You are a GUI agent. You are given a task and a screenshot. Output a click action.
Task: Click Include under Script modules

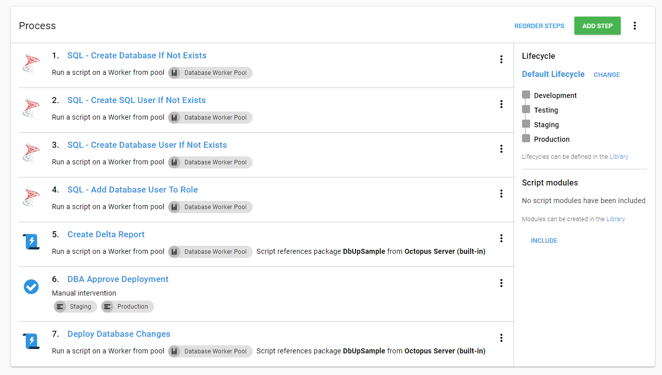pos(544,241)
